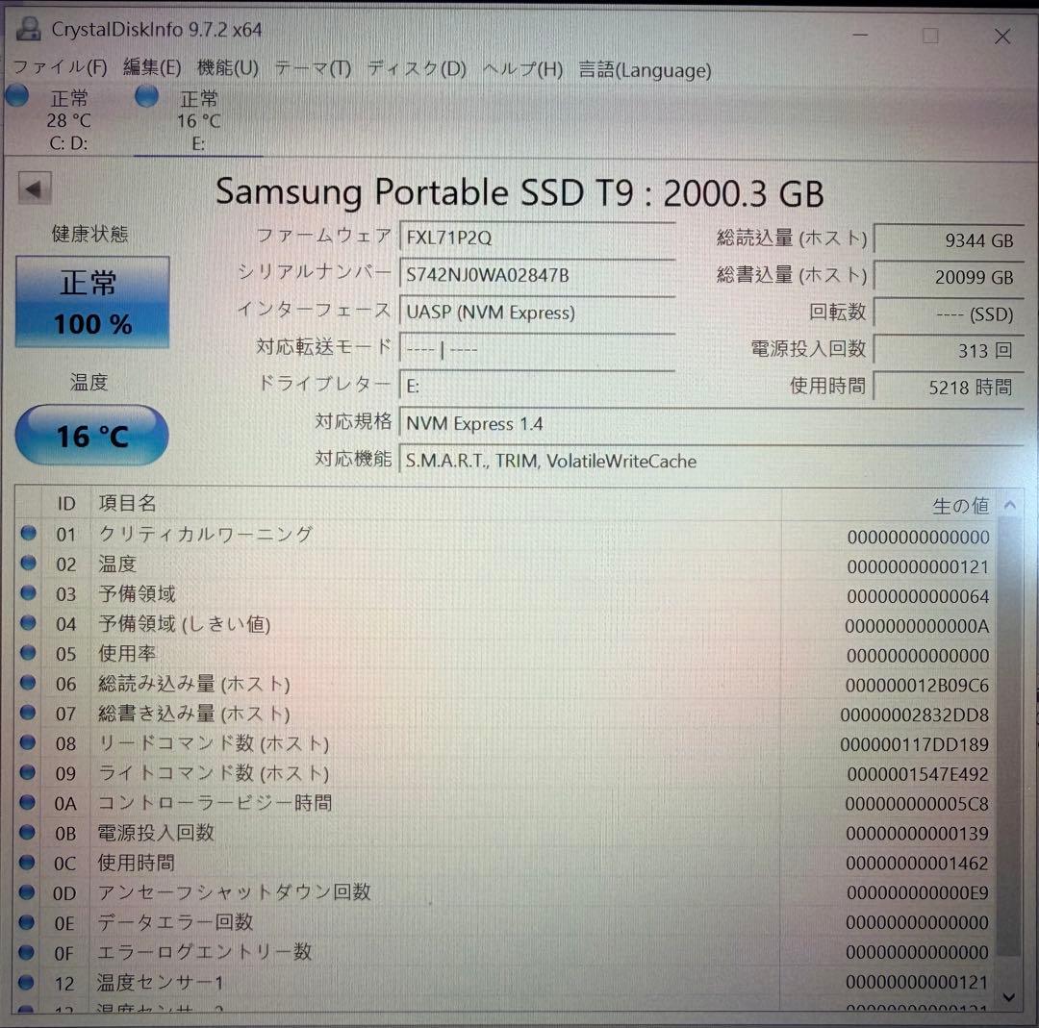This screenshot has height=1028, width=1039.
Task: Open the ディスク(D) menu
Action: (x=417, y=68)
